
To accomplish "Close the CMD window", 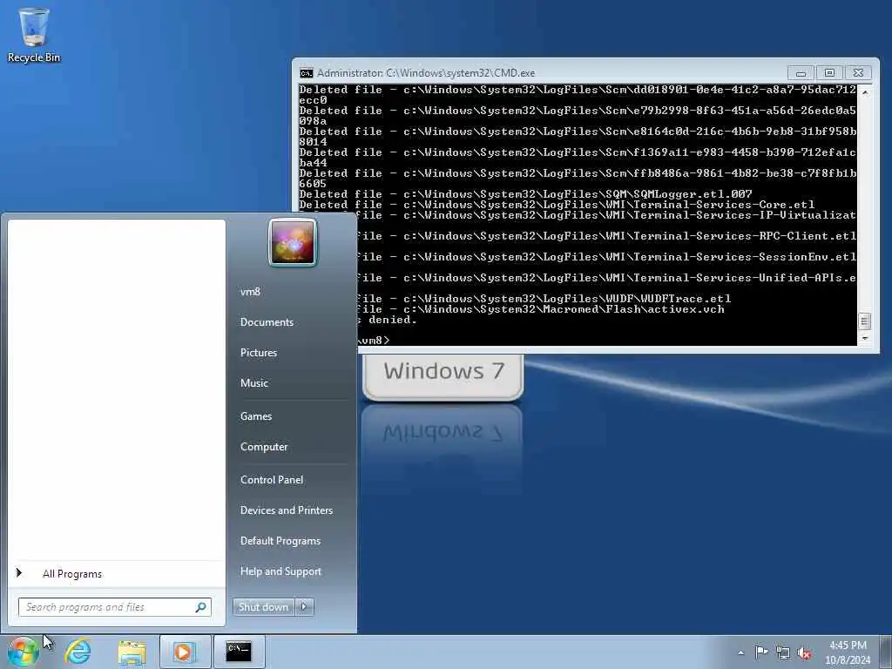I will pyautogui.click(x=858, y=73).
